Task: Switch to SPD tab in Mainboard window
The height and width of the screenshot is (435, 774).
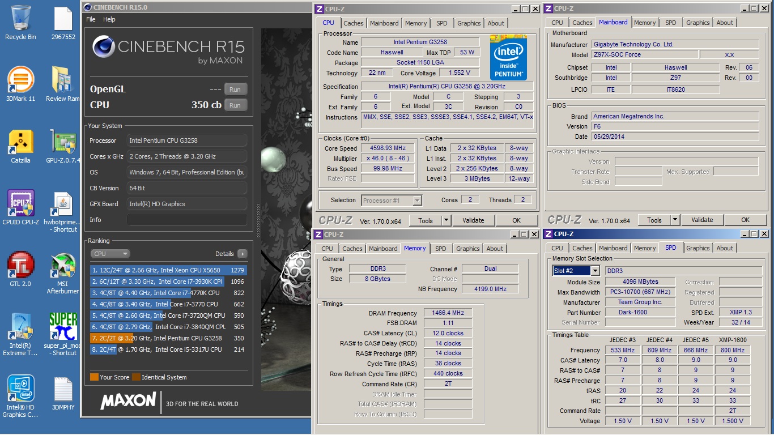Action: (671, 23)
